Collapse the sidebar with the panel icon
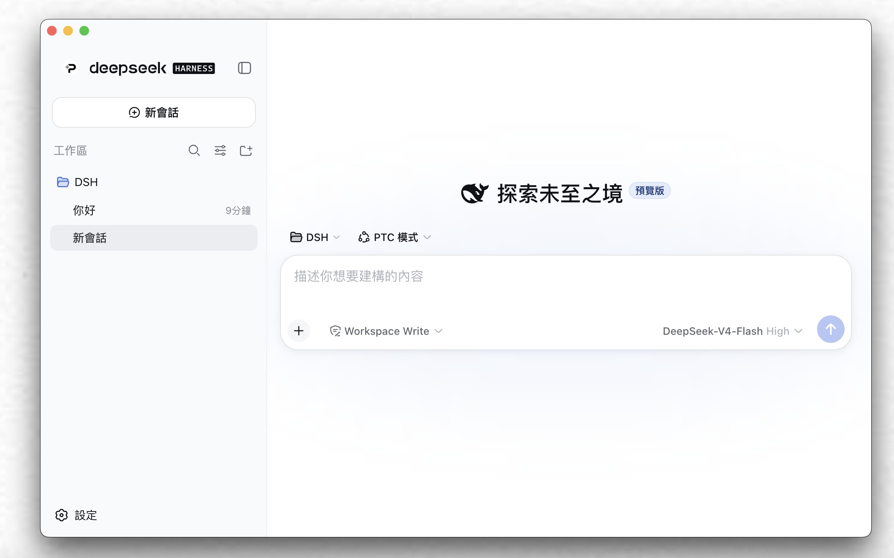 coord(245,68)
